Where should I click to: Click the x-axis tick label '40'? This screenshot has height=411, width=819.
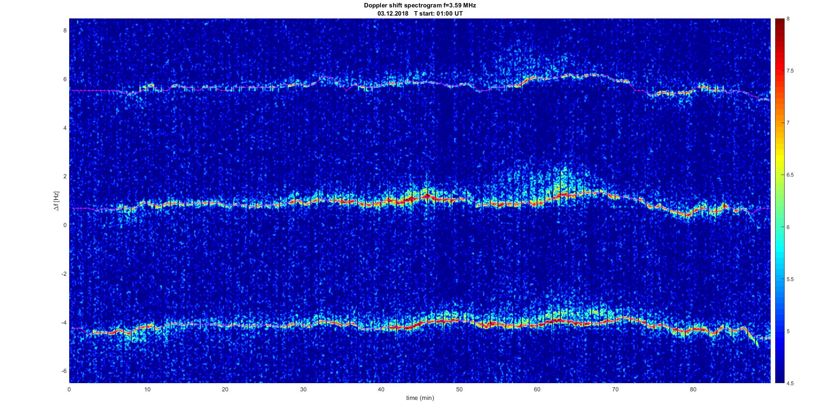[381, 389]
